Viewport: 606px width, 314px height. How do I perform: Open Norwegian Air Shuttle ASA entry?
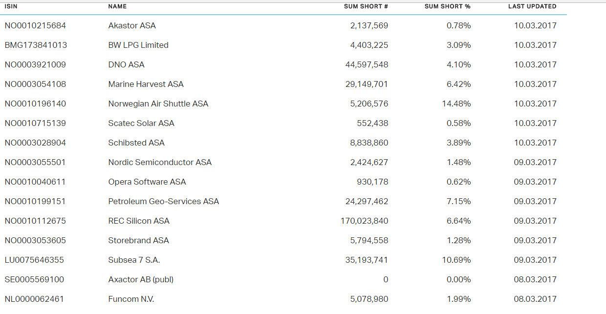(x=158, y=104)
